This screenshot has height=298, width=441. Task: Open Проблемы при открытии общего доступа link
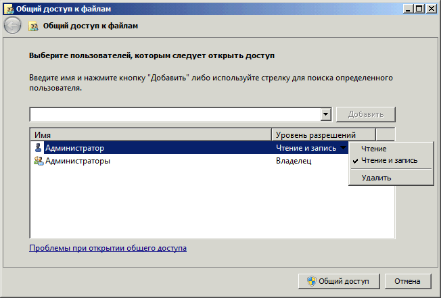108,248
